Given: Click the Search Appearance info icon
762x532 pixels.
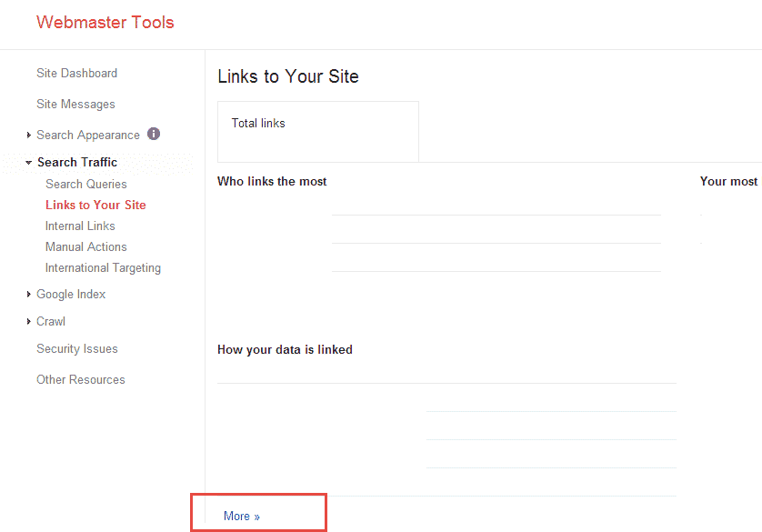Looking at the screenshot, I should pyautogui.click(x=154, y=134).
